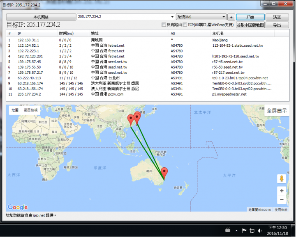
Task: Open map fullscreen with 全屏显示
Action: pos(277,111)
